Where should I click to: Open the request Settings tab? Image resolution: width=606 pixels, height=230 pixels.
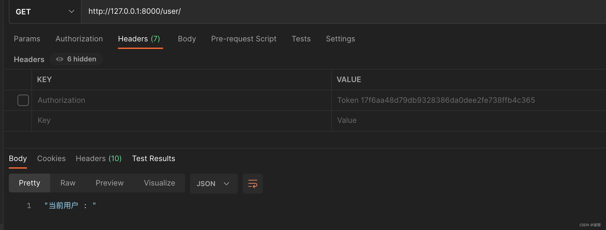pos(340,39)
